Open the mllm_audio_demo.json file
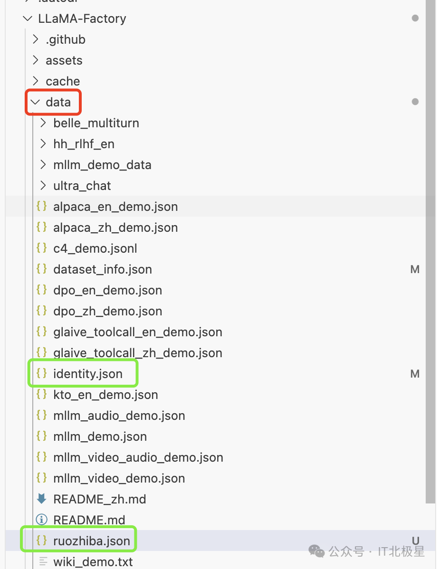439x569 pixels. tap(119, 416)
